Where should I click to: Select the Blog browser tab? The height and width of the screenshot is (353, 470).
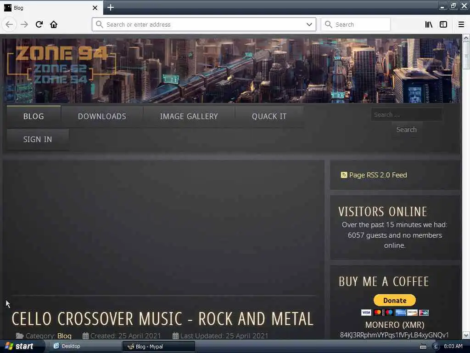[51, 8]
